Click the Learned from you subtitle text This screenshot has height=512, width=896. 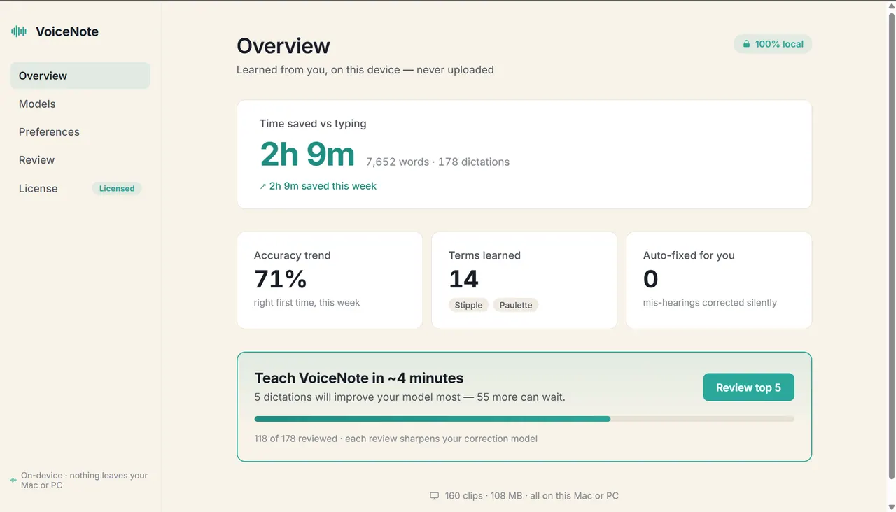click(365, 70)
